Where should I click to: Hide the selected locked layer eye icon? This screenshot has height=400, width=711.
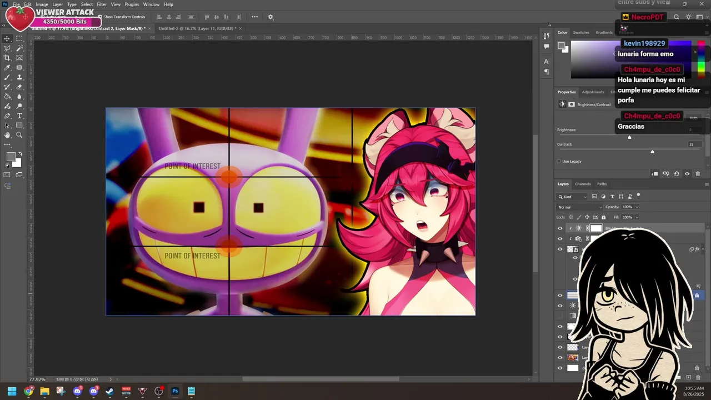click(x=560, y=295)
